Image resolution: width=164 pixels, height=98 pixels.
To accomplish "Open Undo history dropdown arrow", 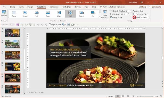I will pos(24,25).
